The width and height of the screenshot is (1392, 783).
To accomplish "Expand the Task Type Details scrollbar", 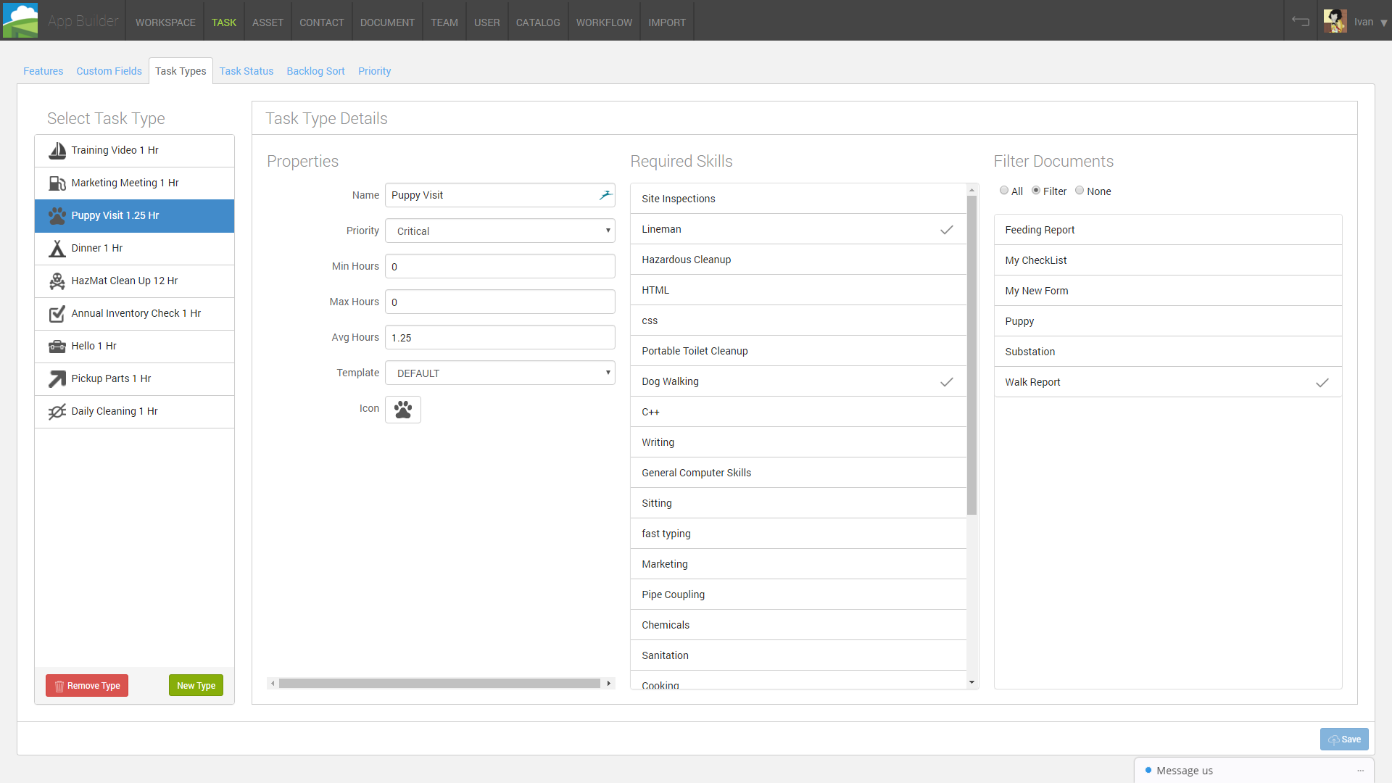I will pos(440,684).
